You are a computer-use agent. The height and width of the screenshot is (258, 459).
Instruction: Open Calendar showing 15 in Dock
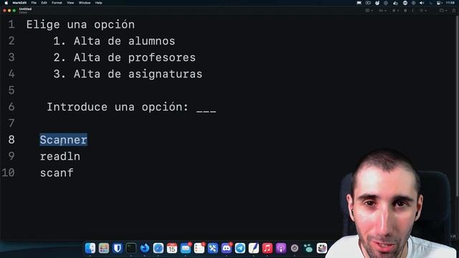point(172,249)
